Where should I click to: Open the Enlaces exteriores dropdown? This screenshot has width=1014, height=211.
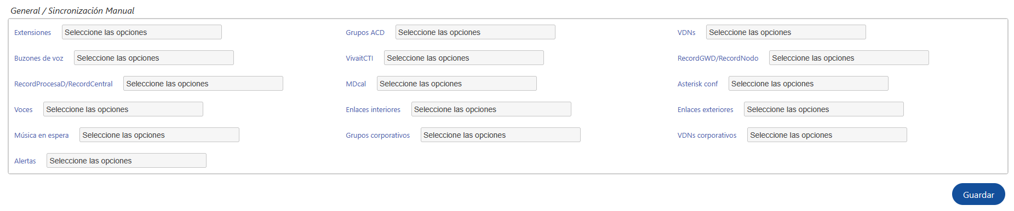pyautogui.click(x=824, y=109)
